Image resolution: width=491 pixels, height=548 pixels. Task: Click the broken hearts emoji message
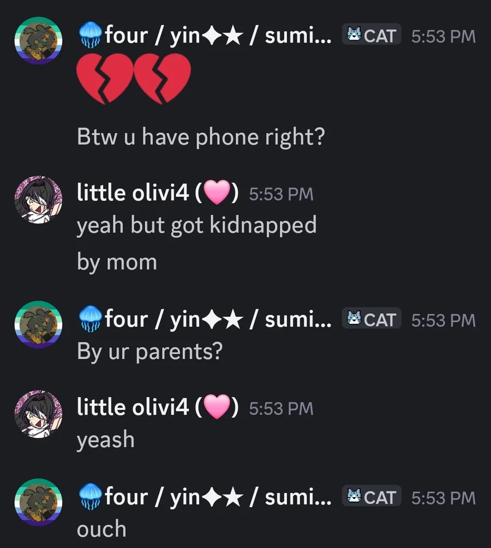pyautogui.click(x=134, y=79)
